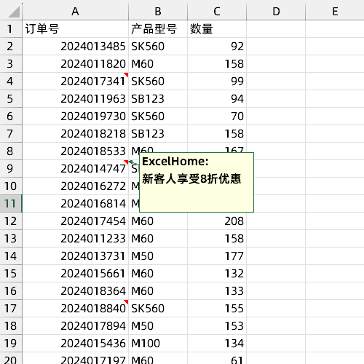This screenshot has width=364, height=364.
Task: Select column E header
Action: tap(335, 12)
